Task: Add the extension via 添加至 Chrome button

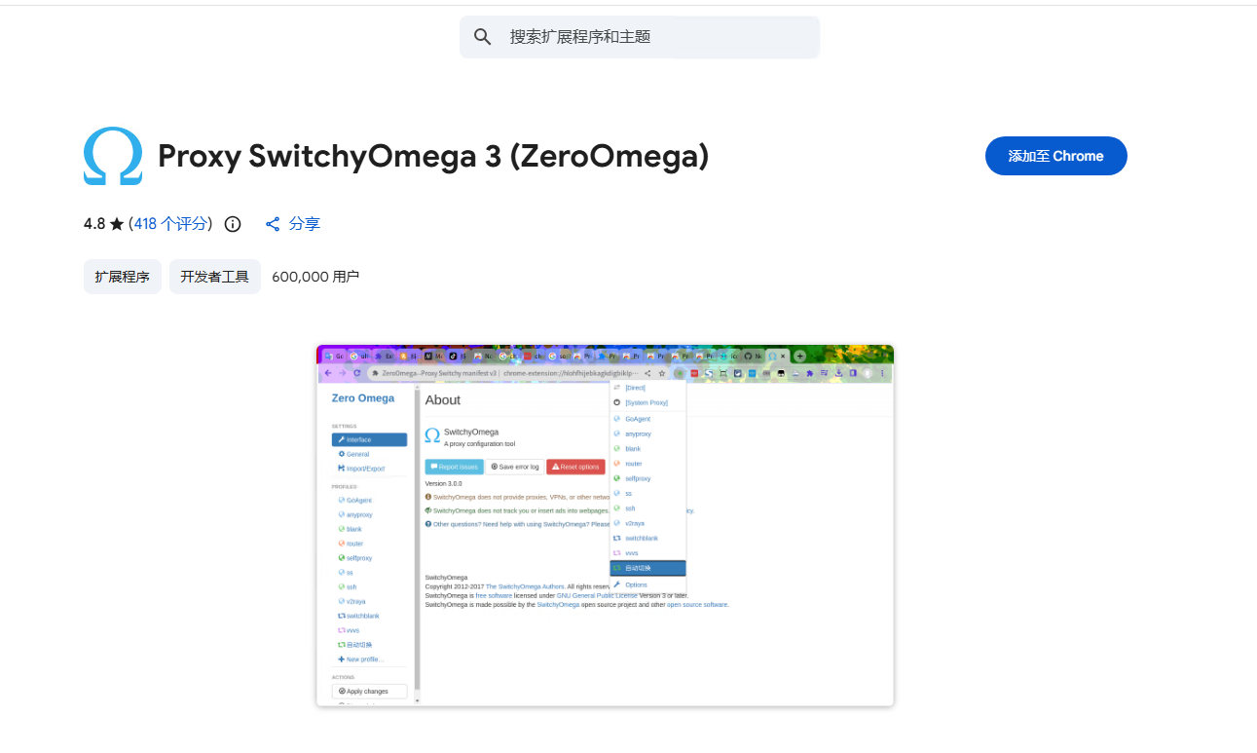Action: pyautogui.click(x=1055, y=156)
